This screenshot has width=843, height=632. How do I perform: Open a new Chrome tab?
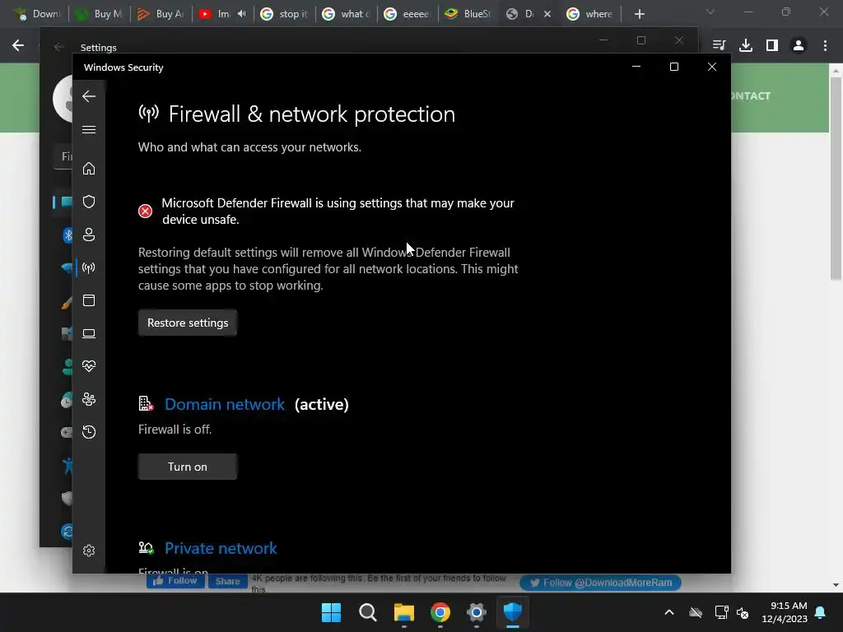(x=639, y=14)
